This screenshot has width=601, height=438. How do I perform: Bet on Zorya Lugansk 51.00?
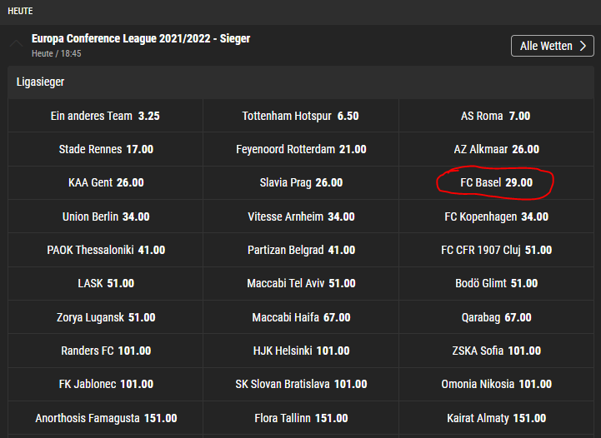coord(105,317)
